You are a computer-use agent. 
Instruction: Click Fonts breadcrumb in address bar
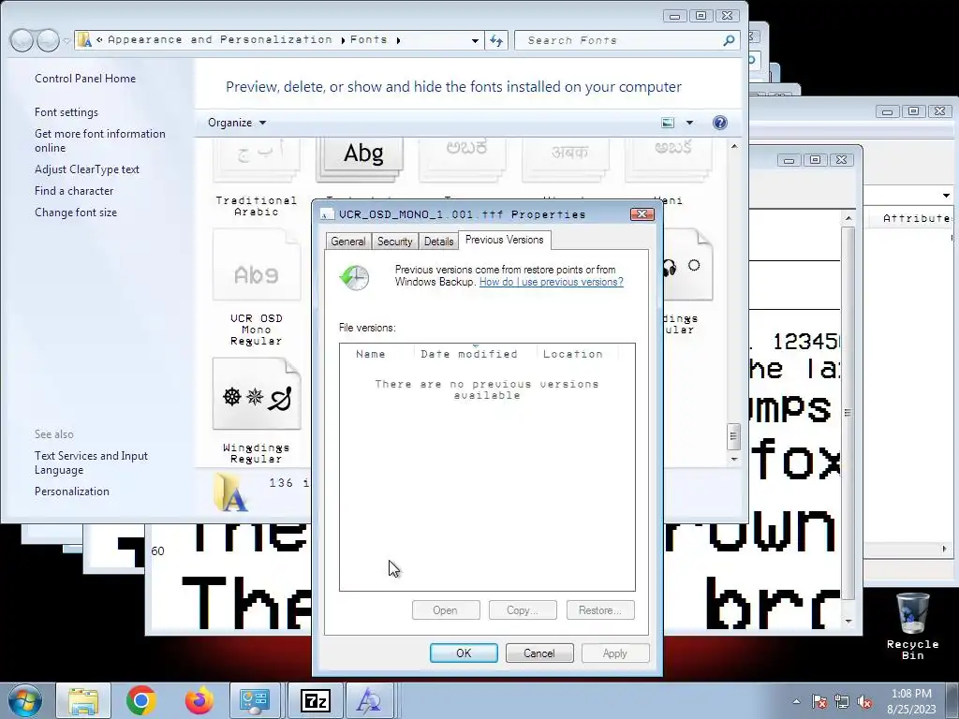point(368,39)
